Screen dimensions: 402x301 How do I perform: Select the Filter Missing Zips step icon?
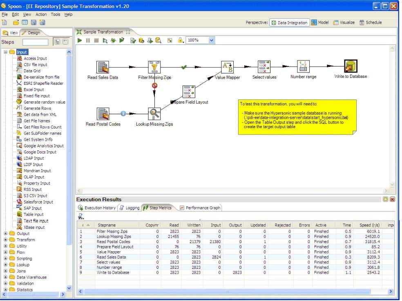(x=154, y=67)
